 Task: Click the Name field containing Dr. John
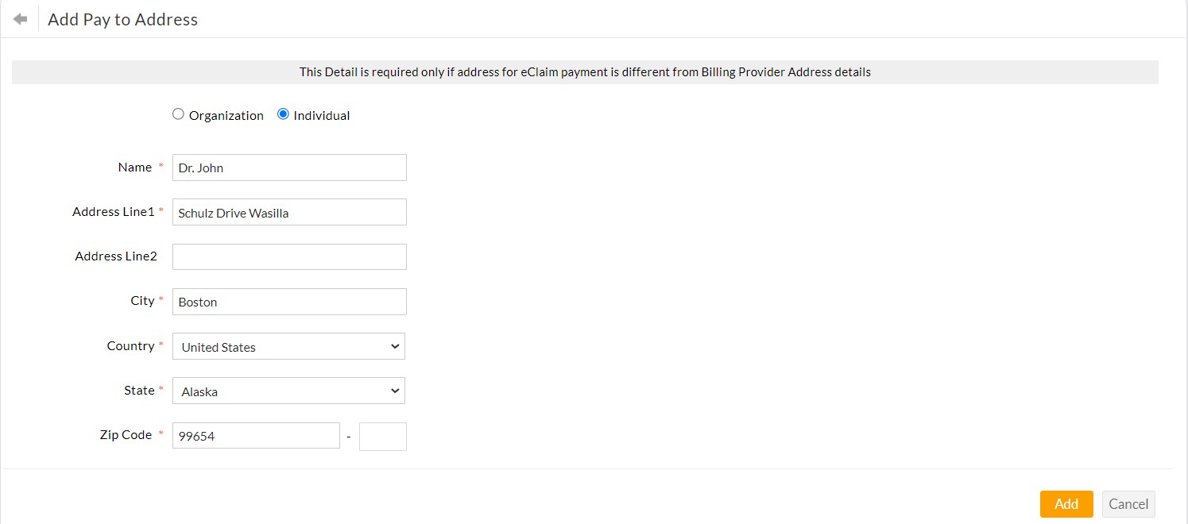click(x=288, y=168)
